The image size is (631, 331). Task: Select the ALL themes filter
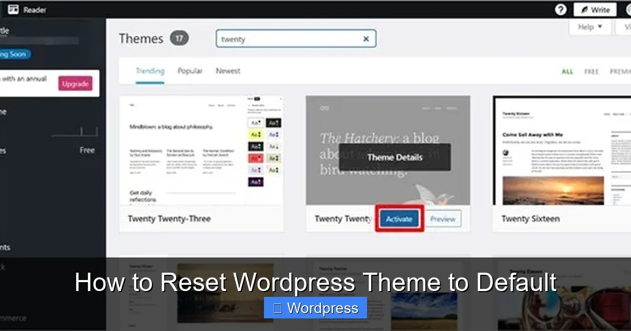567,71
